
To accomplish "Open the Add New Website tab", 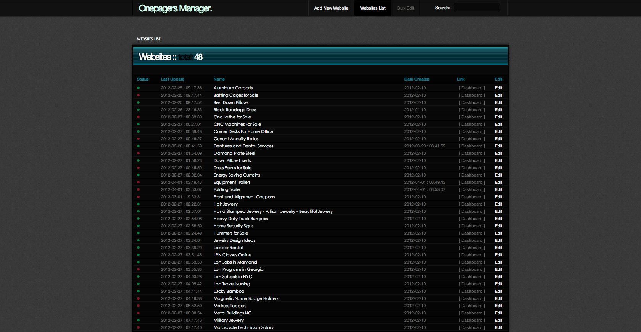I will click(x=331, y=8).
